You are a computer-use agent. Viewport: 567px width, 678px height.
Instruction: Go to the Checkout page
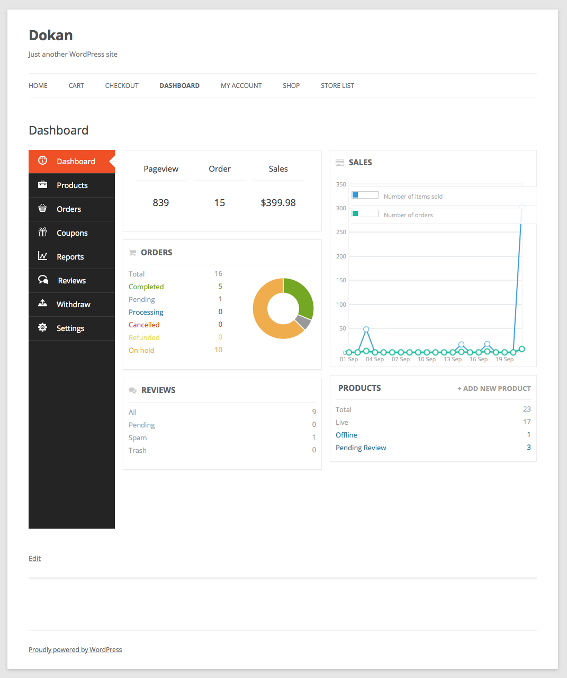122,85
